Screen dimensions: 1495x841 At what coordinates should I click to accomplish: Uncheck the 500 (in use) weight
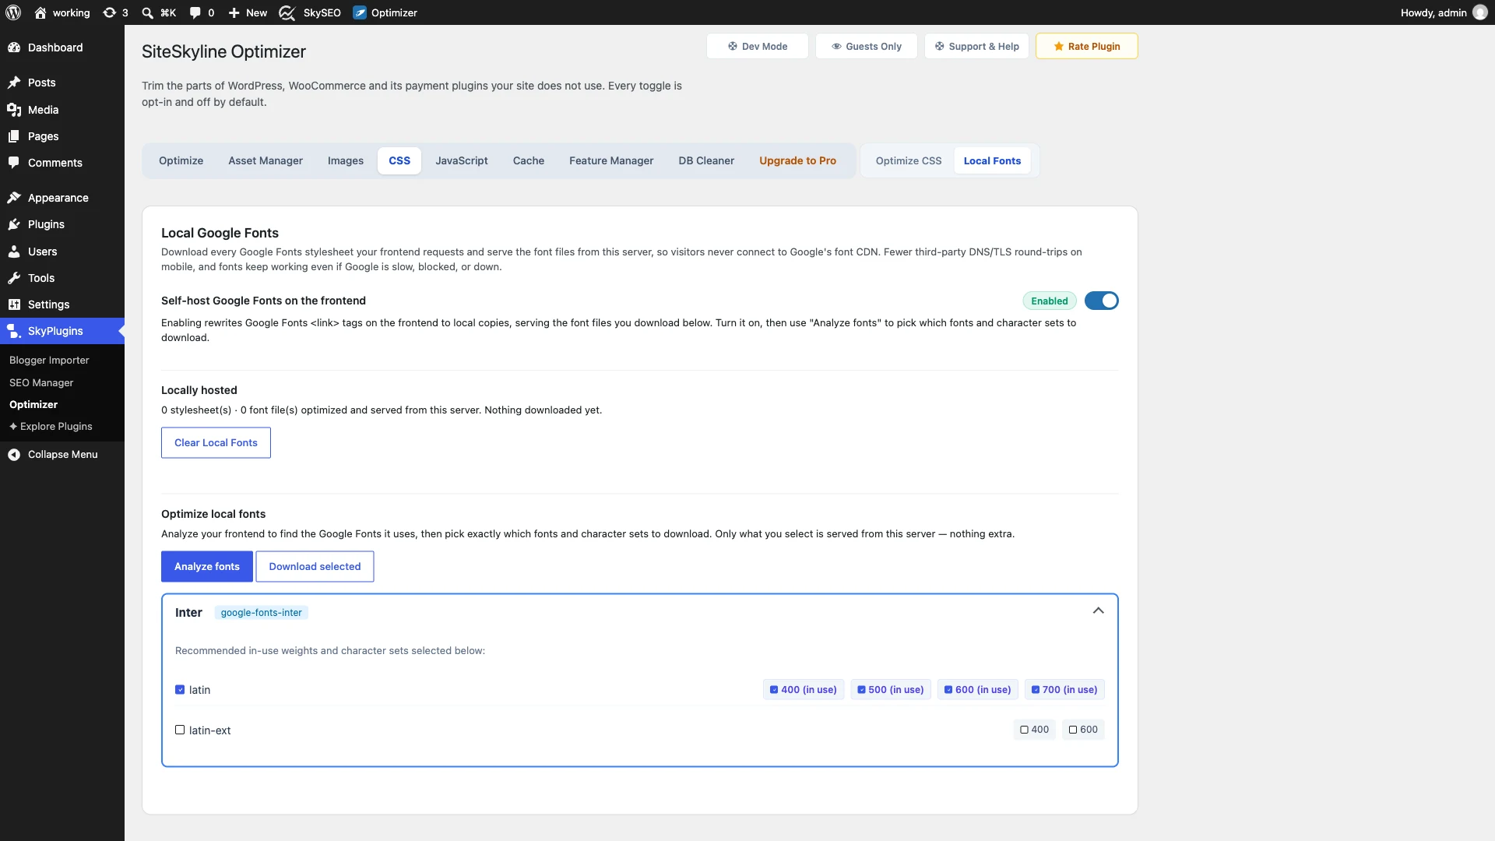(861, 690)
